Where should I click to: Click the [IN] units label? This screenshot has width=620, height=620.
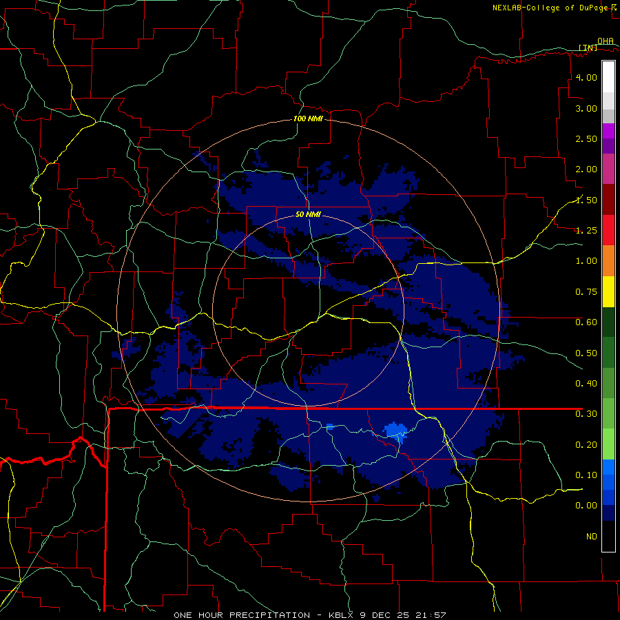pyautogui.click(x=588, y=48)
